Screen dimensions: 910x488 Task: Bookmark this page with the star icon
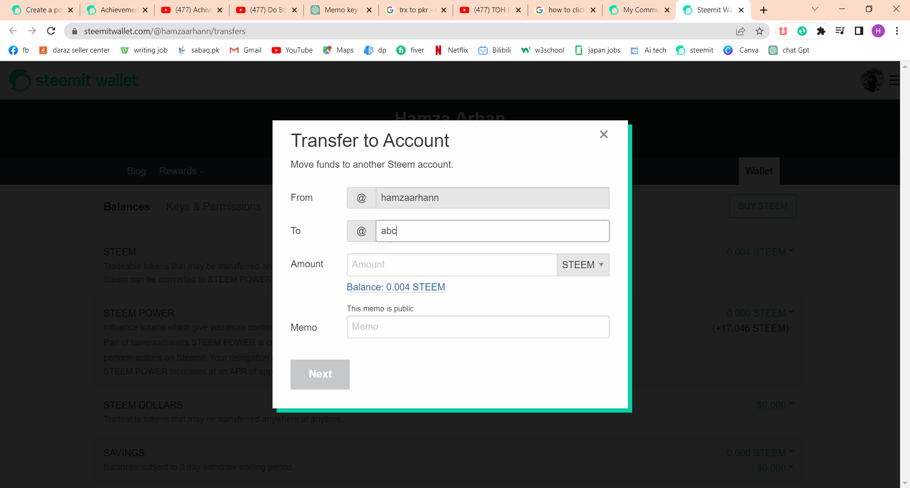coord(760,31)
